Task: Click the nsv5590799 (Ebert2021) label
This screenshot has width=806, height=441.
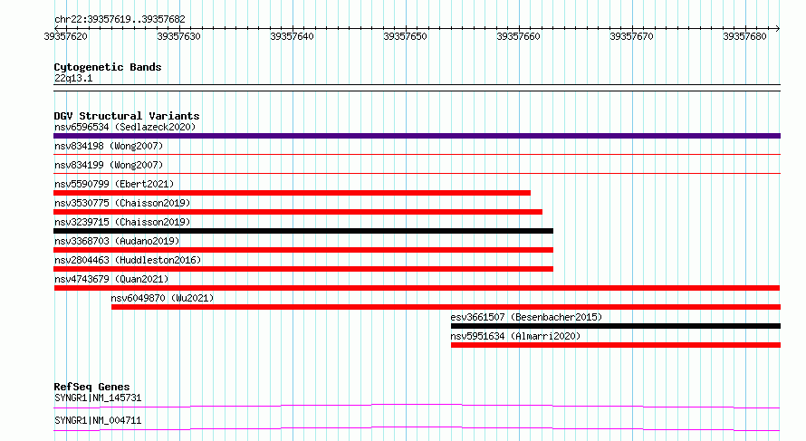Action: pyautogui.click(x=114, y=184)
